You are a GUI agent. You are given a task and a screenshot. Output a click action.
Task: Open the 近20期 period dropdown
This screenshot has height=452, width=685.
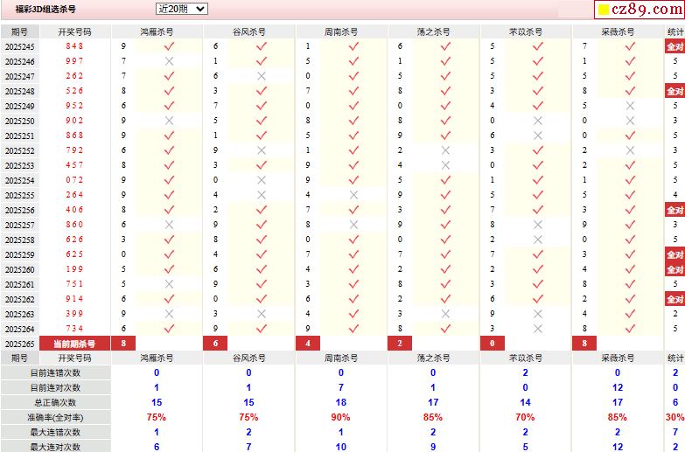(182, 9)
